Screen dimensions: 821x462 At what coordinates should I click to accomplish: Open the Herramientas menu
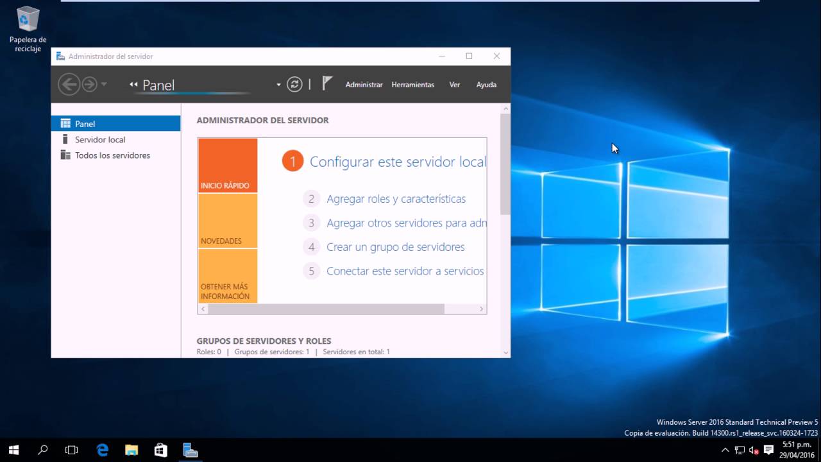click(412, 85)
